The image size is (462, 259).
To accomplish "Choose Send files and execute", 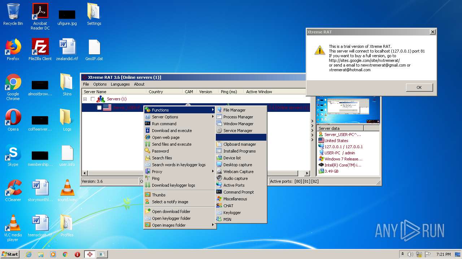I will click(x=180, y=144).
